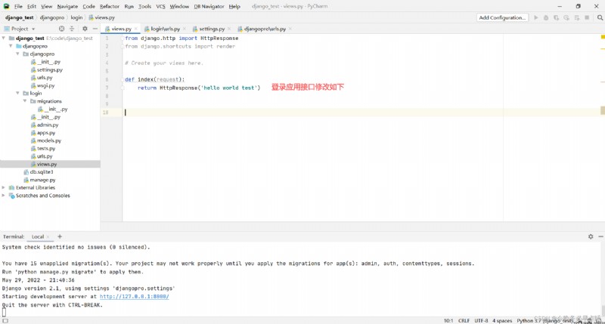Click the Add Configuration... button
This screenshot has height=324, width=605.
(x=502, y=17)
